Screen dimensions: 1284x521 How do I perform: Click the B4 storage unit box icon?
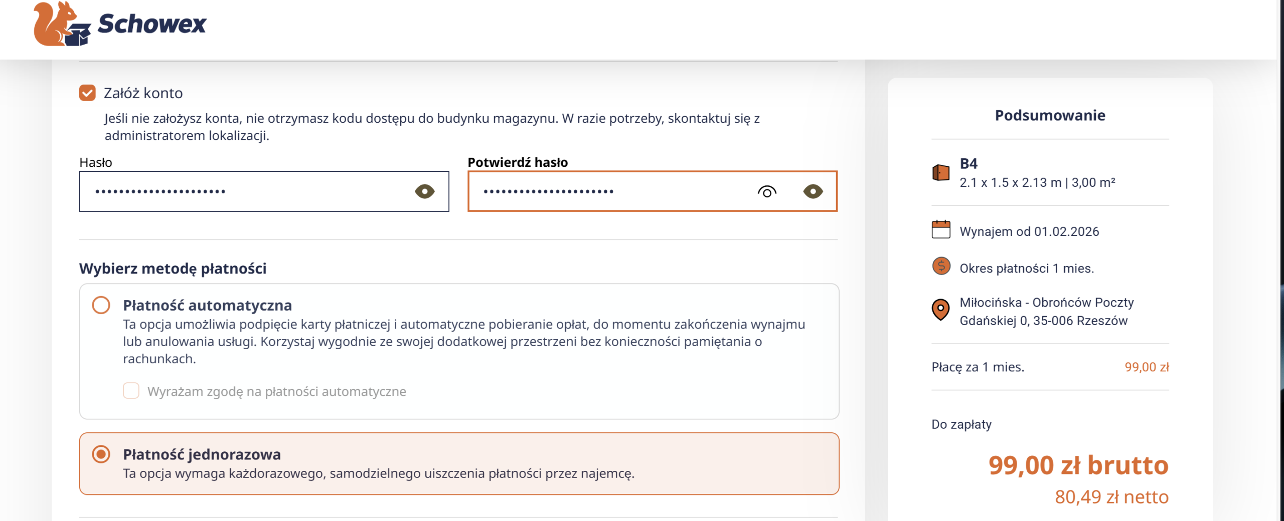(x=940, y=173)
